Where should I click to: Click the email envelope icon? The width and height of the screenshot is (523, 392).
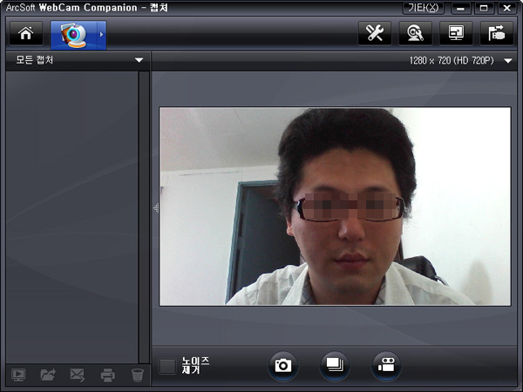tap(78, 375)
